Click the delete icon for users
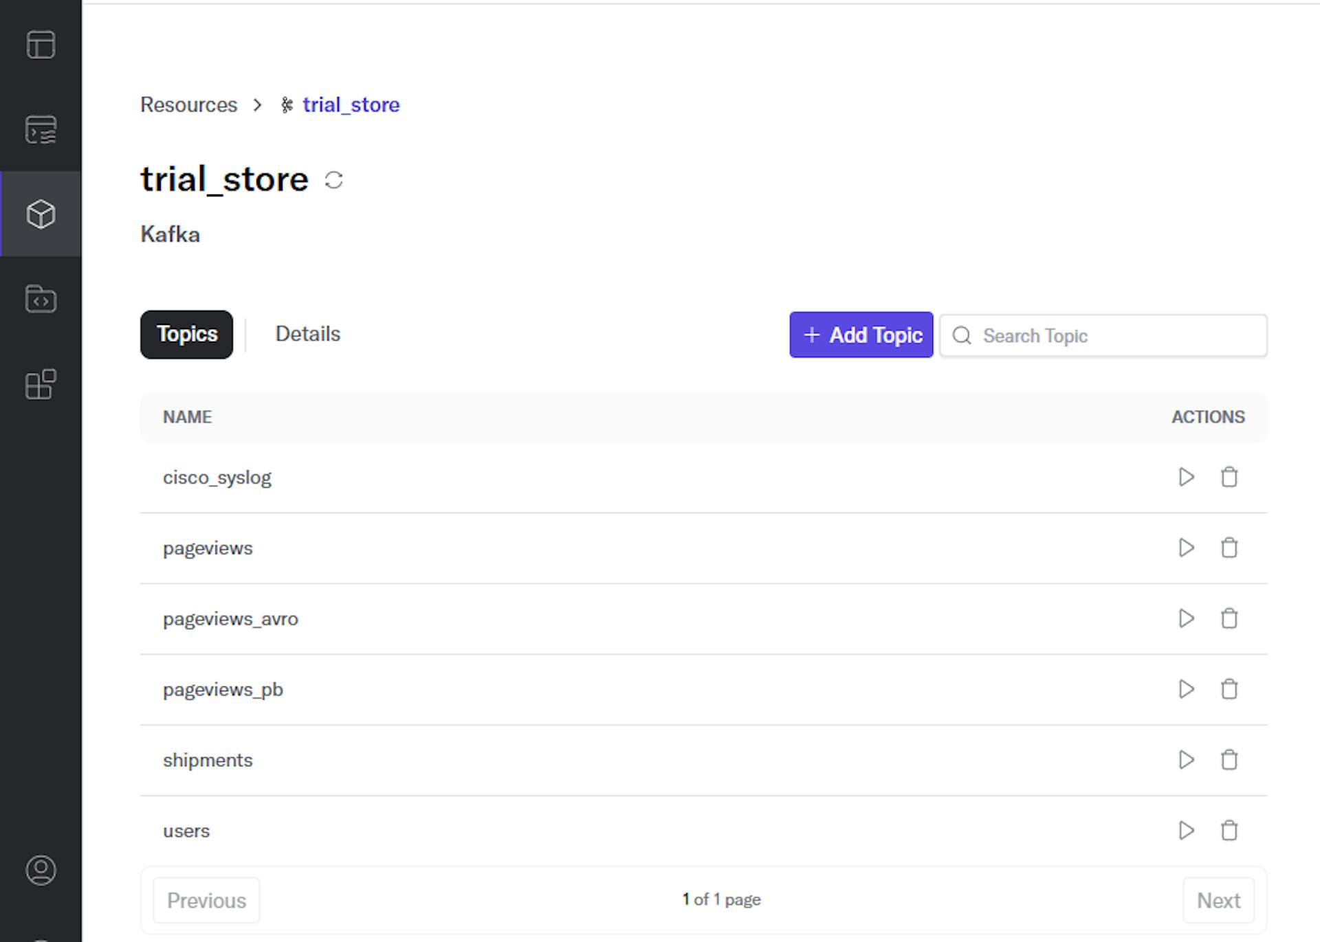 pos(1228,830)
